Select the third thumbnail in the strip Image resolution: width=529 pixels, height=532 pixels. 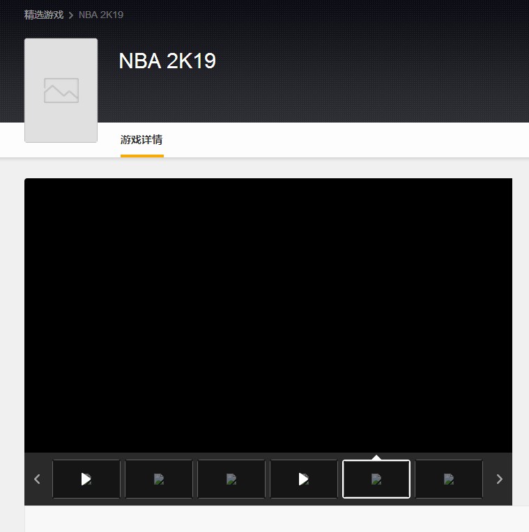pyautogui.click(x=231, y=479)
